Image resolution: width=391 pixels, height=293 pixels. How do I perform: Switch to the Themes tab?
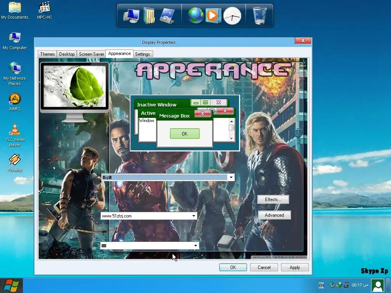coord(47,54)
